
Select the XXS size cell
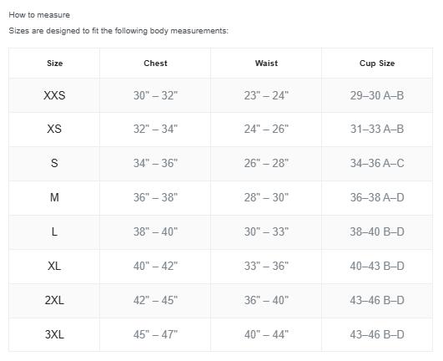[54, 95]
